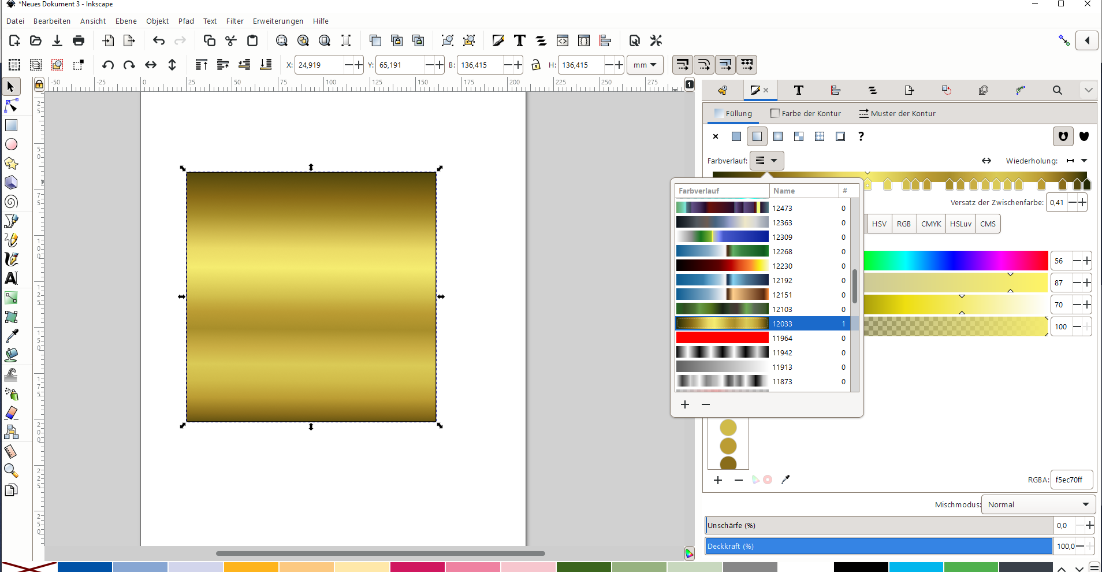
Task: Select flat color fill type
Action: (x=736, y=136)
